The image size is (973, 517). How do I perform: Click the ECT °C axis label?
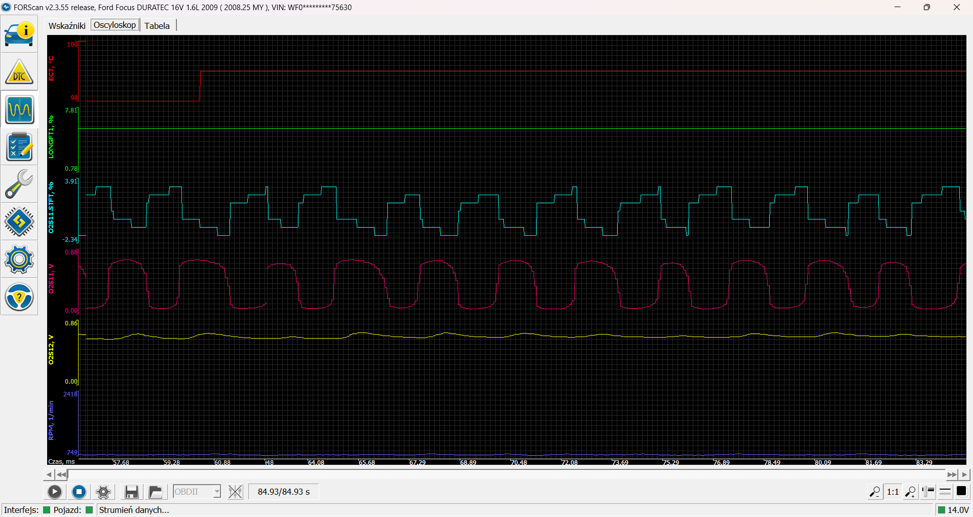coord(51,68)
